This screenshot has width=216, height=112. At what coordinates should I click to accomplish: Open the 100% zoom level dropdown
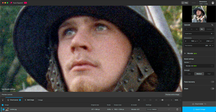(178, 100)
